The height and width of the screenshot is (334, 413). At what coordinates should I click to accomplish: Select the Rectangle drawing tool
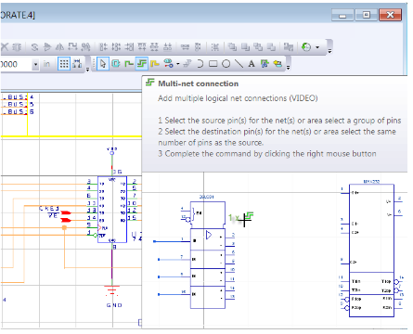[x=213, y=64]
